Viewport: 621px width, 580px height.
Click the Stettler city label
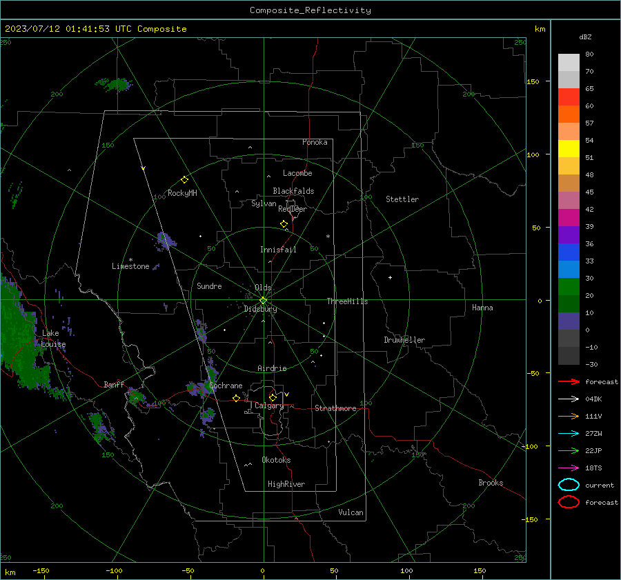tap(402, 199)
